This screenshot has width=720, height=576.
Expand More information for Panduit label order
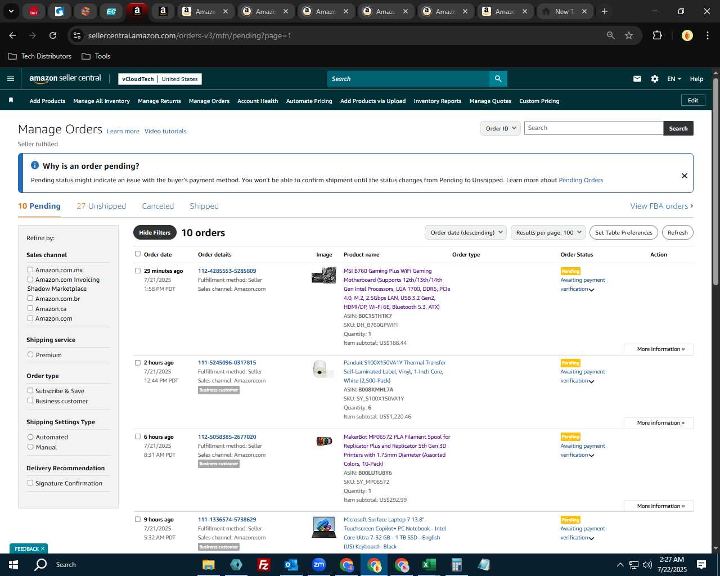tap(659, 423)
